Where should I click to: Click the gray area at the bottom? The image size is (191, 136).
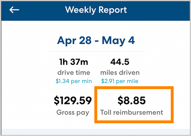[x=96, y=132]
